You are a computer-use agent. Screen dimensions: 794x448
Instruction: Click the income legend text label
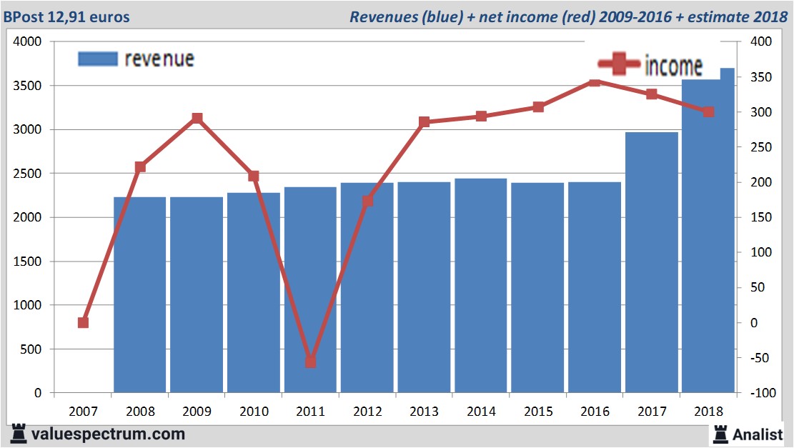tap(673, 66)
